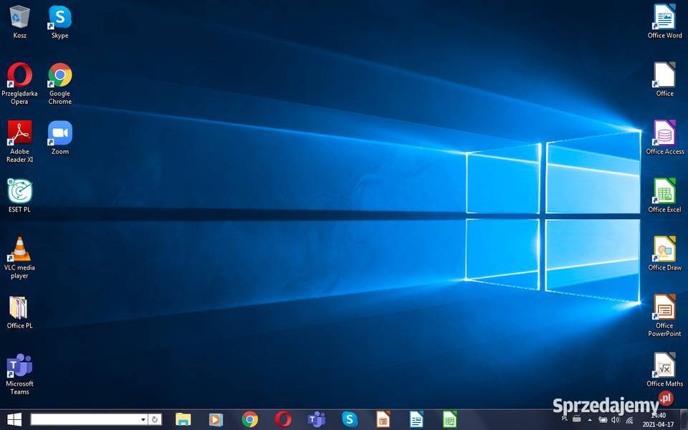Select the Office Access desktop shortcut
The height and width of the screenshot is (430, 688).
tap(664, 138)
